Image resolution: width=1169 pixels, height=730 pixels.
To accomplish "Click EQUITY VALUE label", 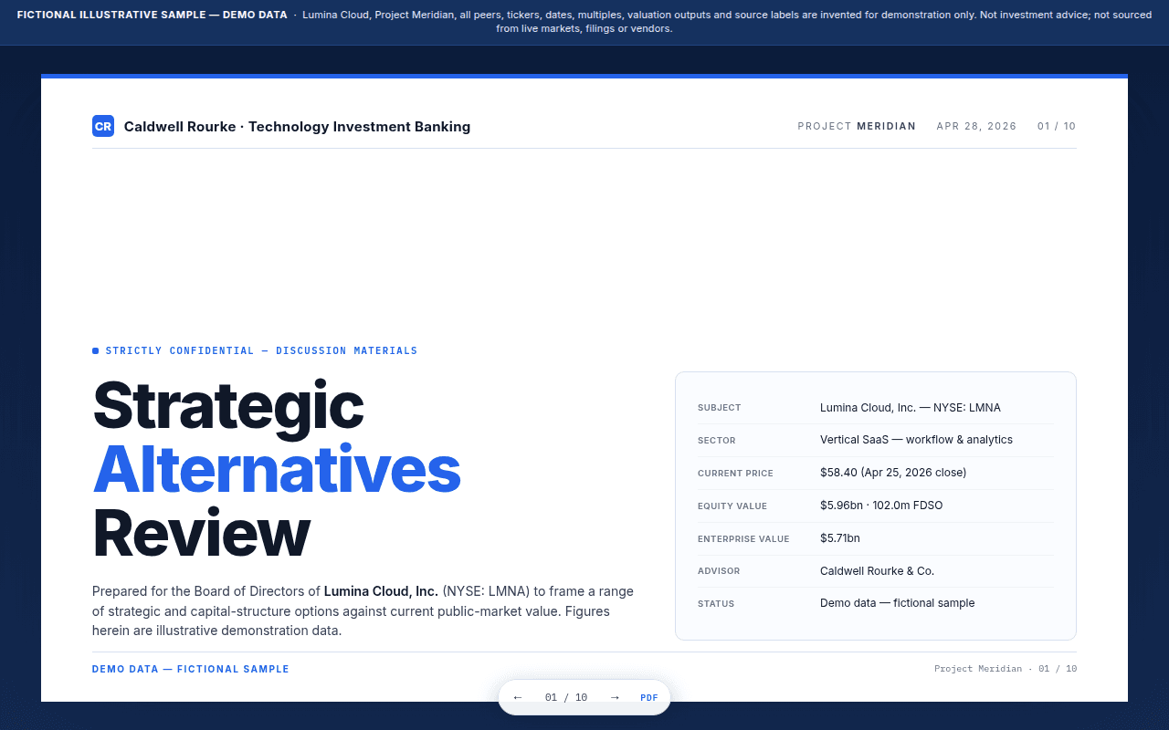I will point(732,506).
